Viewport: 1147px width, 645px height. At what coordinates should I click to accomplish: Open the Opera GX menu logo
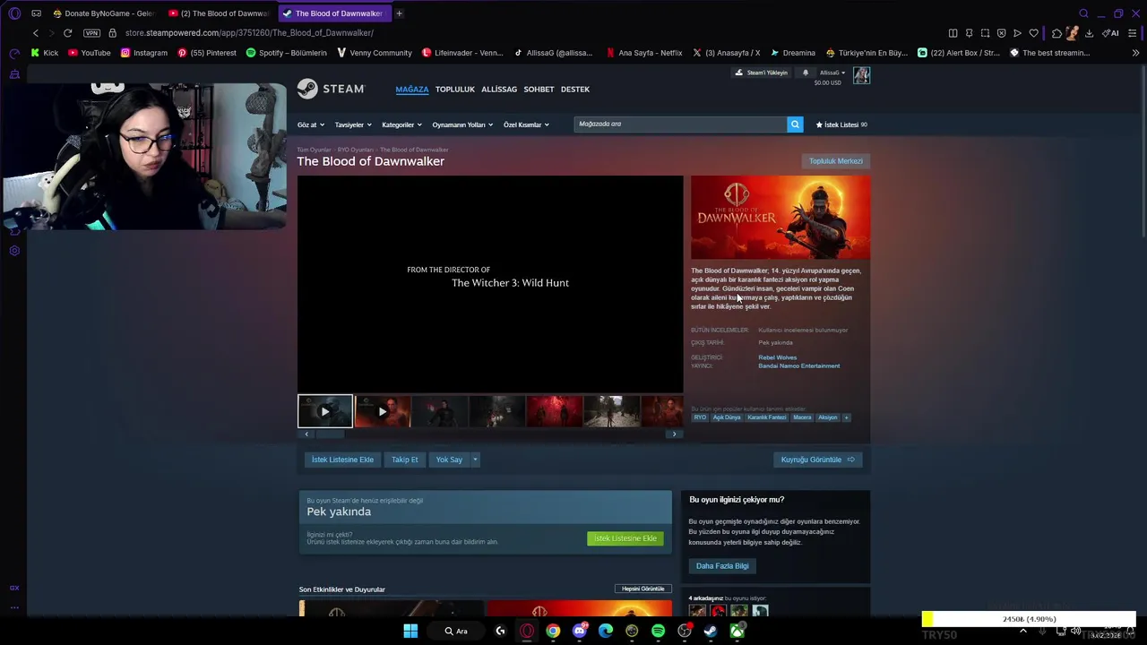(x=14, y=13)
